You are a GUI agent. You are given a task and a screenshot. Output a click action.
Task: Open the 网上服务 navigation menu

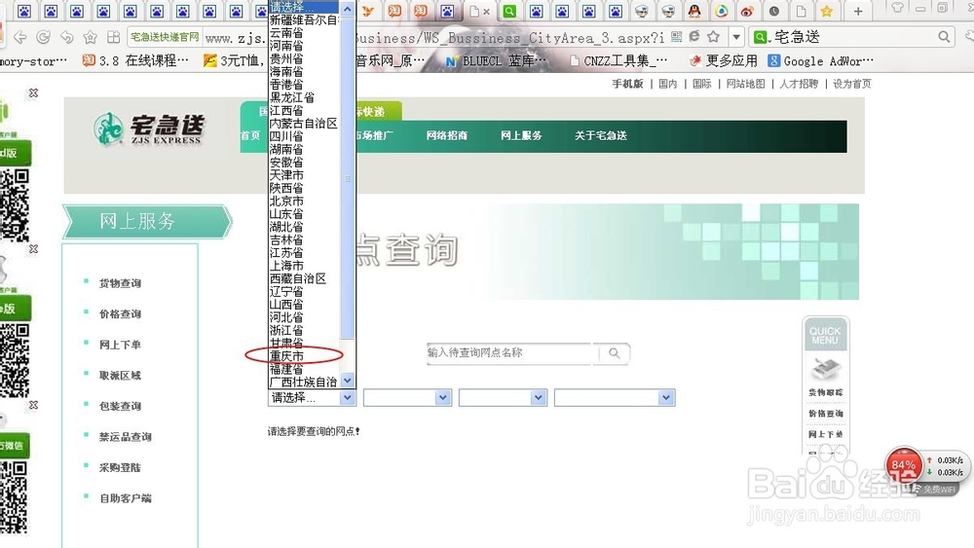pos(521,135)
